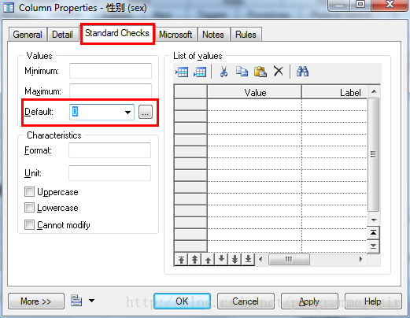Jump to first row using side button
Viewport: 410px width, 318px height.
[373, 232]
